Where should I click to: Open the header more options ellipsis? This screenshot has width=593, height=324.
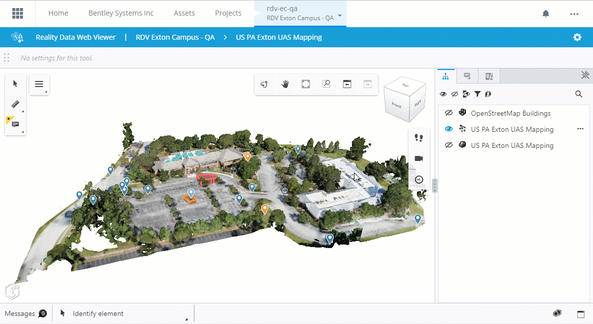point(574,14)
